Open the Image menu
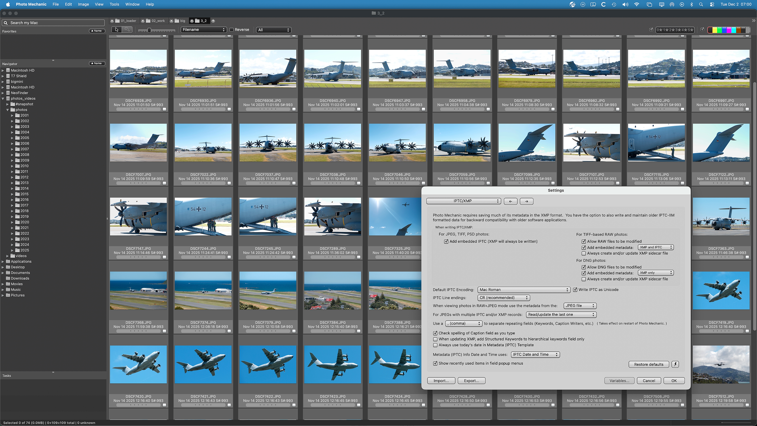 (x=83, y=4)
